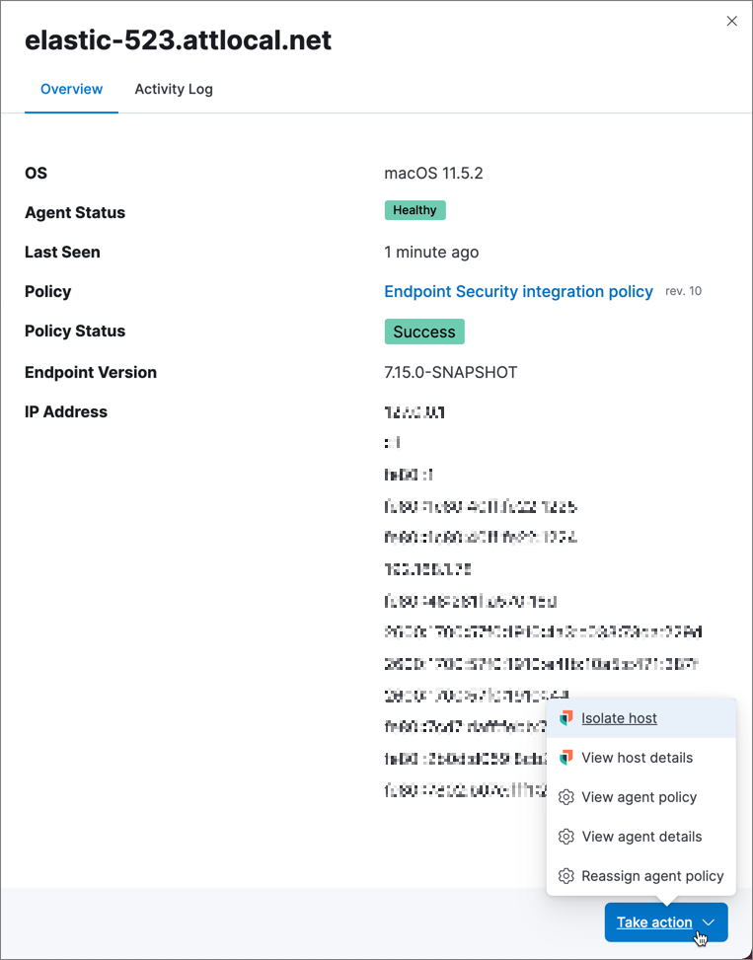Click the Success policy status badge
The height and width of the screenshot is (960, 753).
point(424,332)
